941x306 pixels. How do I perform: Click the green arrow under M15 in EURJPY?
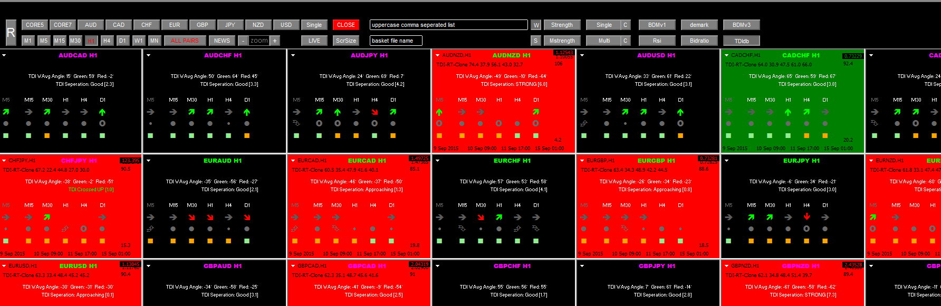[x=751, y=218]
